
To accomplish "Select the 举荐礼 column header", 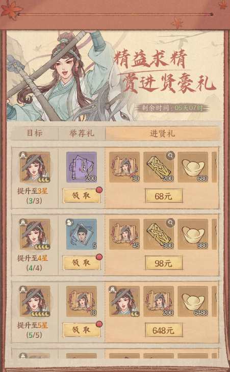I will (x=82, y=134).
